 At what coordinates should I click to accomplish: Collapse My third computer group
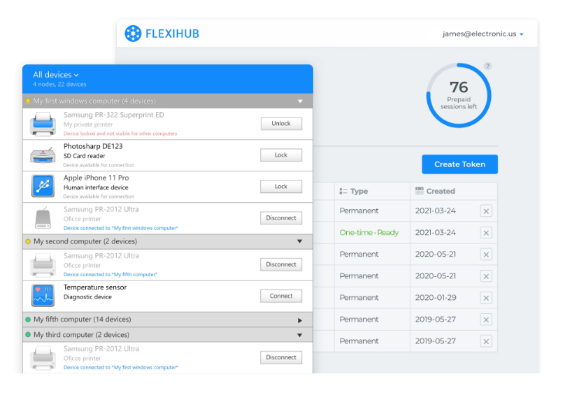[x=300, y=336]
